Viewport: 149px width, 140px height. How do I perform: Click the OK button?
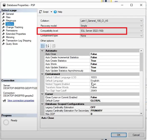tap(119, 135)
